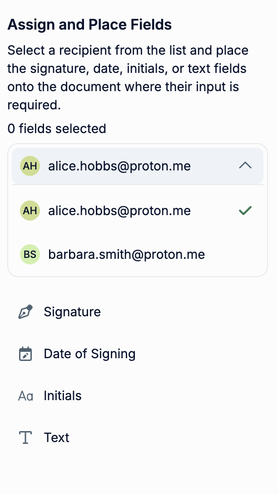Click the selected alice.hobbs@proton.me dropdown header text
Image resolution: width=278 pixels, height=494 pixels.
(x=119, y=166)
